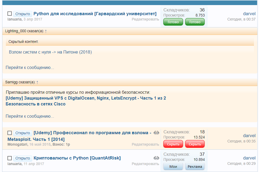
Task: Click Редактировать on the Python для исследований thread
Action: [x=145, y=19]
